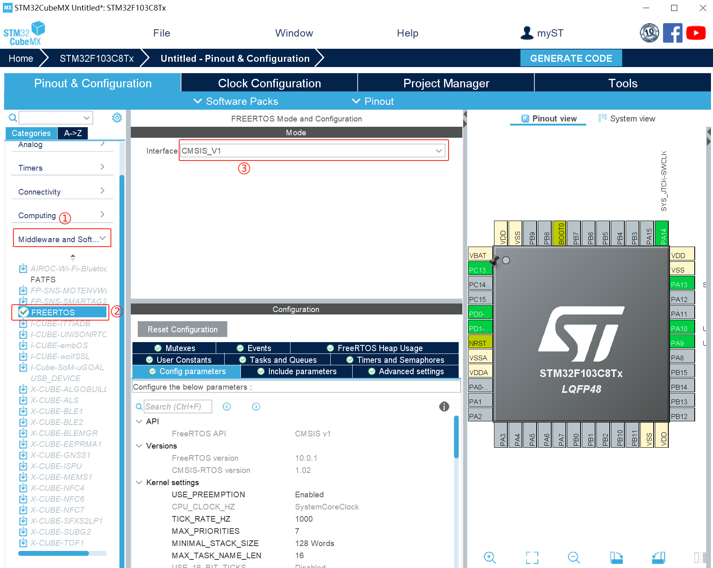713x568 pixels.
Task: Click the parameter search magnifier icon
Action: [x=139, y=407]
